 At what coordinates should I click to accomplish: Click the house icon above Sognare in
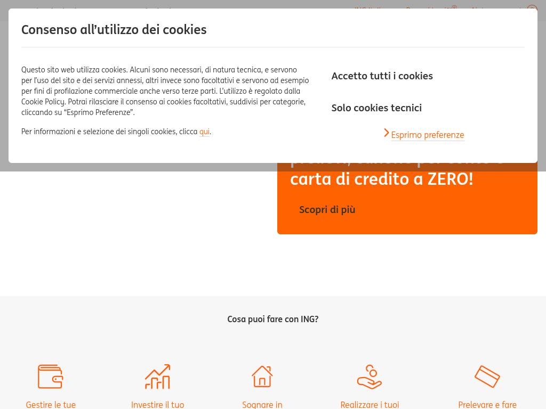(x=262, y=377)
